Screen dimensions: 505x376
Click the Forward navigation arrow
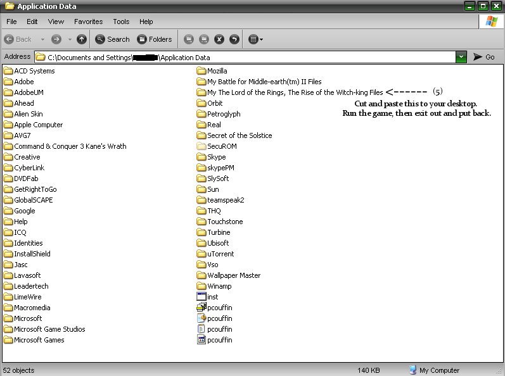point(56,39)
